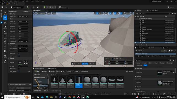The height and width of the screenshot is (99, 177).
Task: Collapse the Positioning section
Action: point(9,44)
